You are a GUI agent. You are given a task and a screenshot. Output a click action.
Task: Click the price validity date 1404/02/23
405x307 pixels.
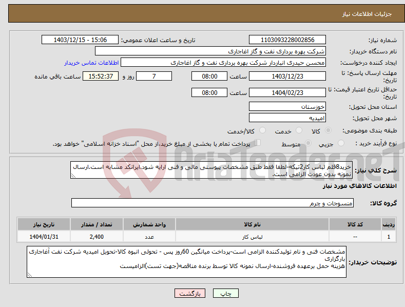(287, 92)
